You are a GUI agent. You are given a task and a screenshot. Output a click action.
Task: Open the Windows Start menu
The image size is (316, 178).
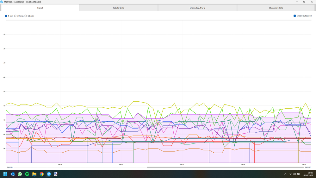pyautogui.click(x=5, y=174)
